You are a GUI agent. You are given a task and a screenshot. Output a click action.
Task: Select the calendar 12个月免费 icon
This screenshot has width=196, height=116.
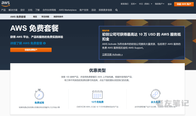97,94
